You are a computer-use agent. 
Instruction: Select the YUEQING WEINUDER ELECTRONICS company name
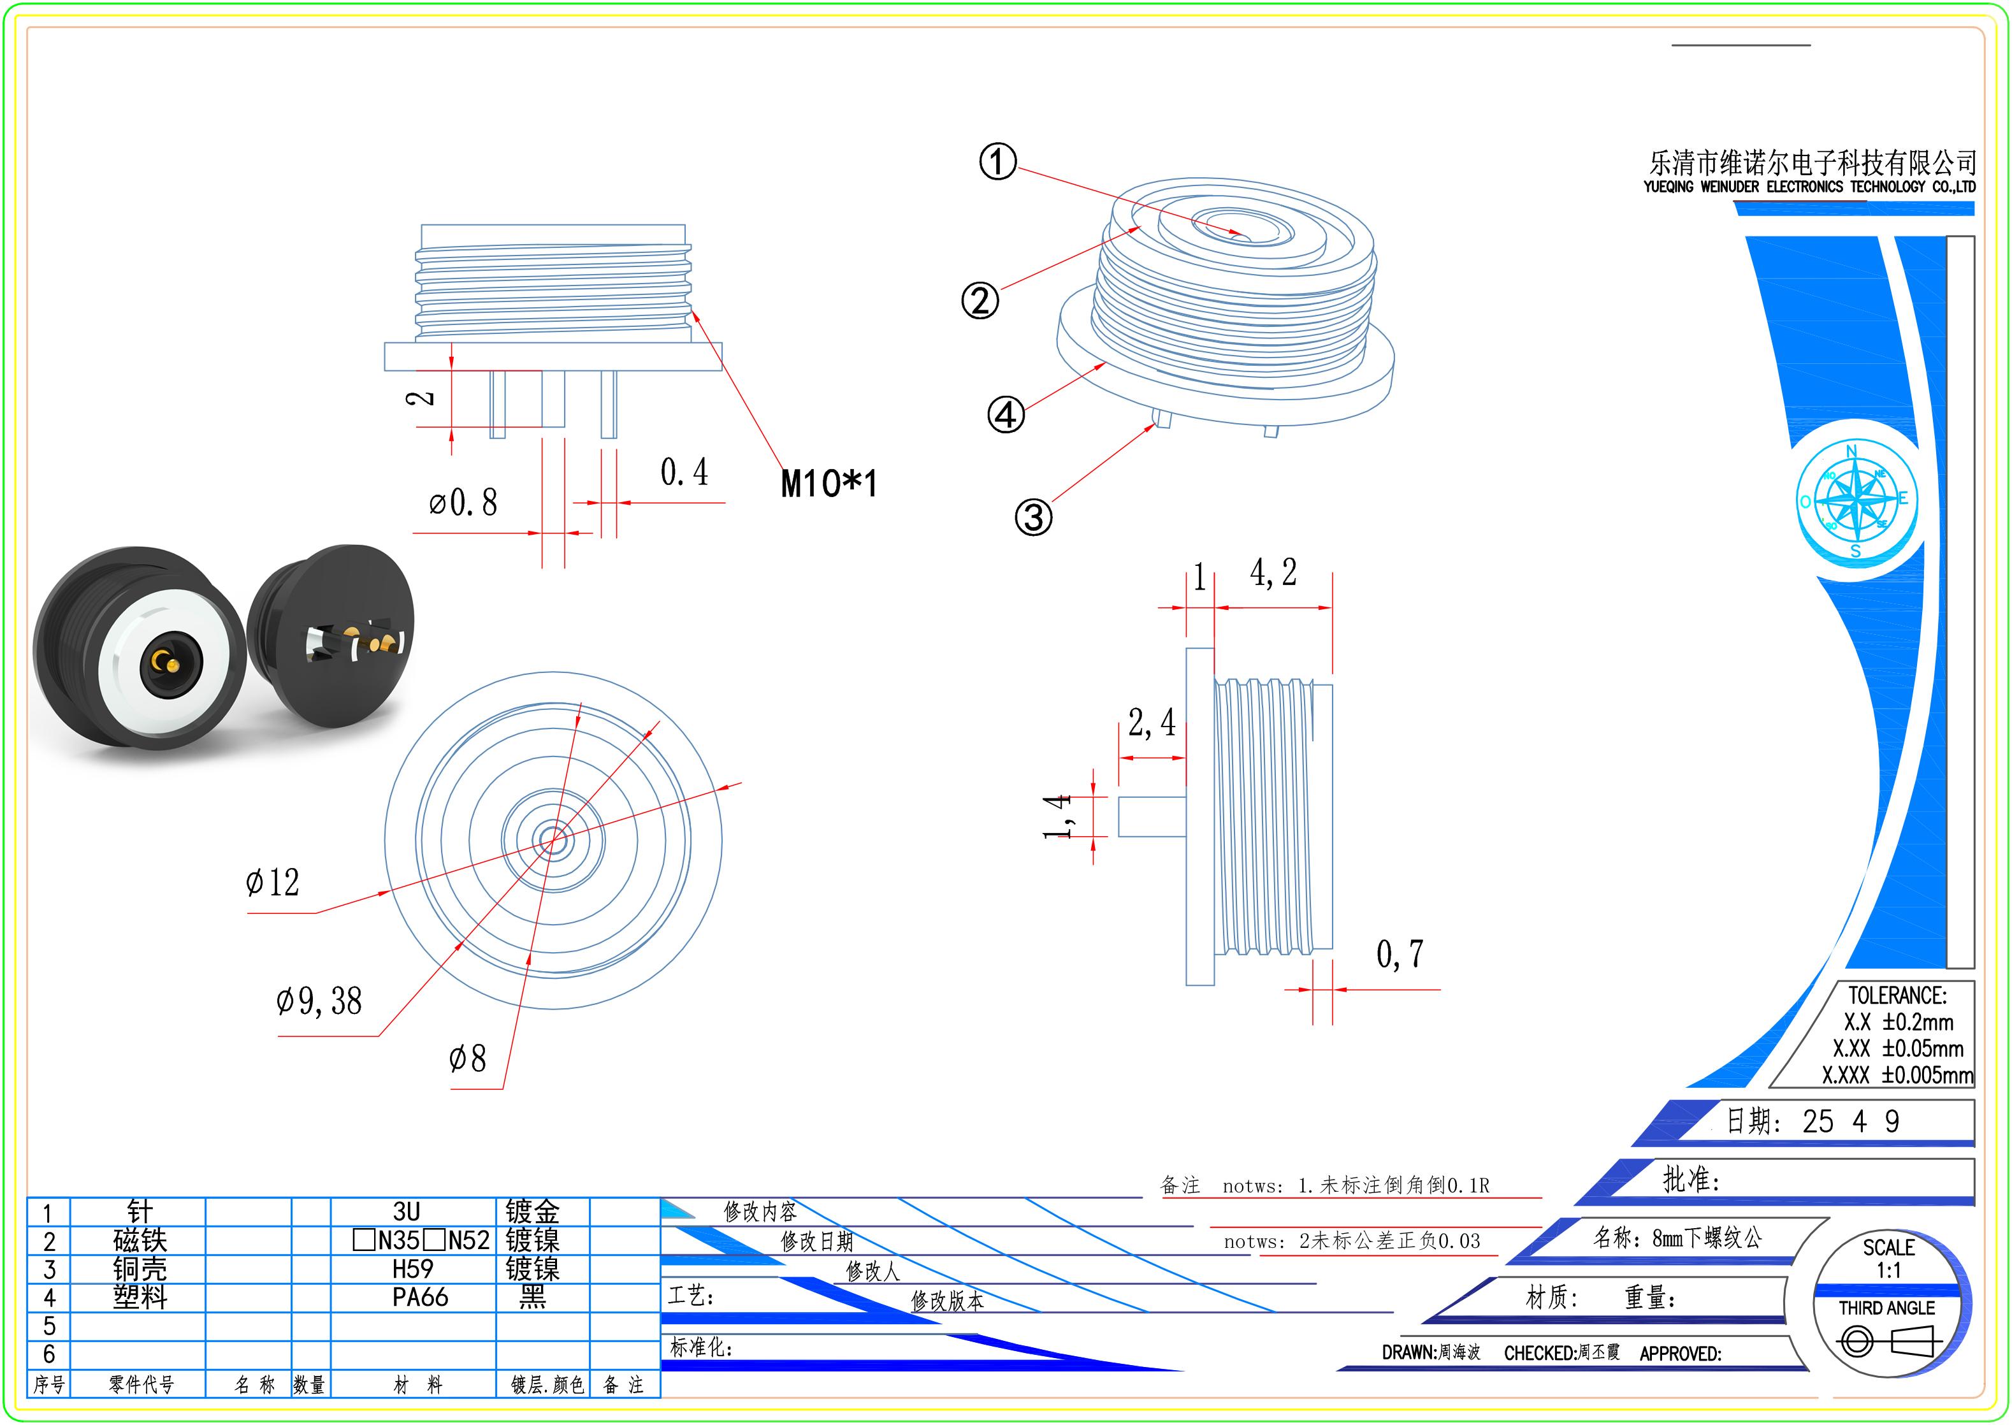pos(1809,187)
